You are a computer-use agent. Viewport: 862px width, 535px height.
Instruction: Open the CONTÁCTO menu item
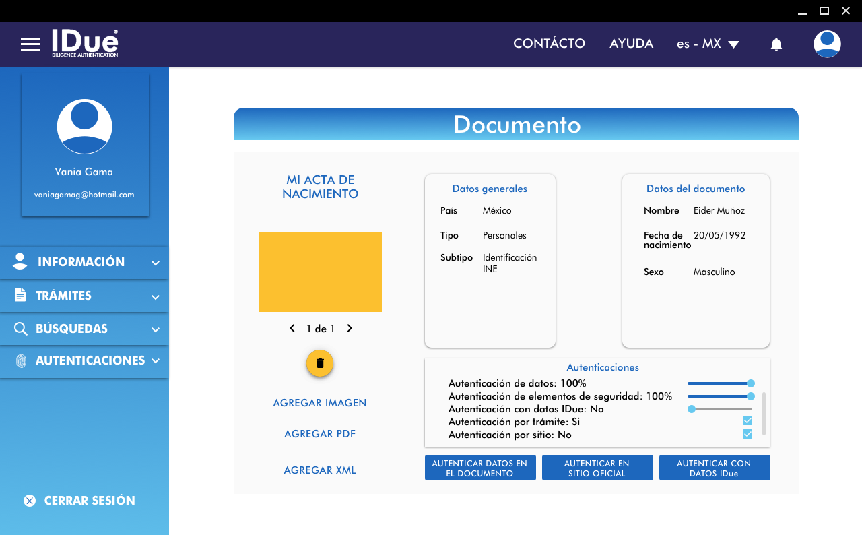(x=549, y=44)
